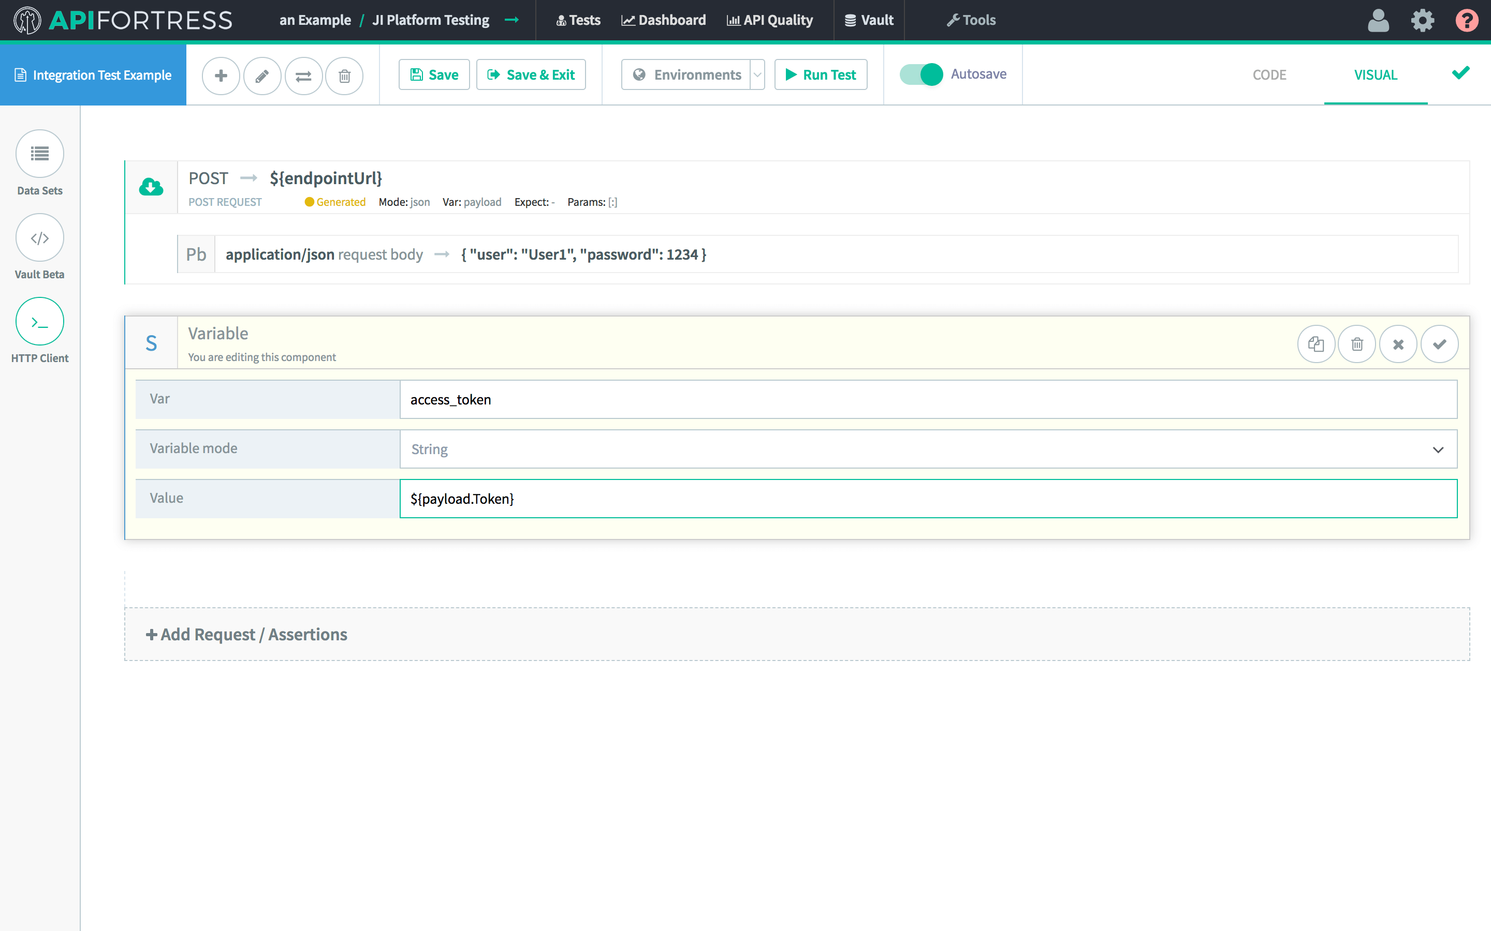Click the swap arrows toolbar icon
This screenshot has height=931, width=1491.
[x=303, y=75]
